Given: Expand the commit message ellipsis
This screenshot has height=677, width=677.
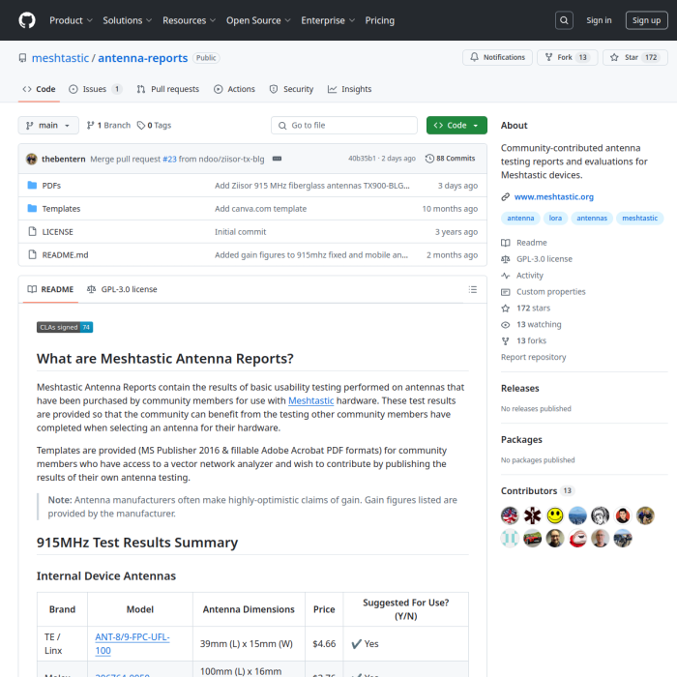Looking at the screenshot, I should tap(277, 159).
